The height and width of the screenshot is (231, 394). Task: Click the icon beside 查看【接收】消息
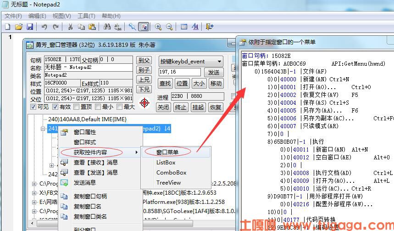pos(64,162)
